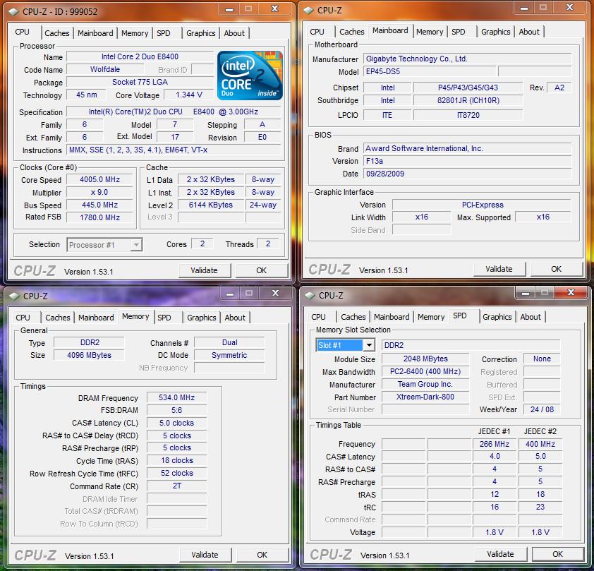Click CPU-Z app icon in ID 999052 title bar

point(14,12)
